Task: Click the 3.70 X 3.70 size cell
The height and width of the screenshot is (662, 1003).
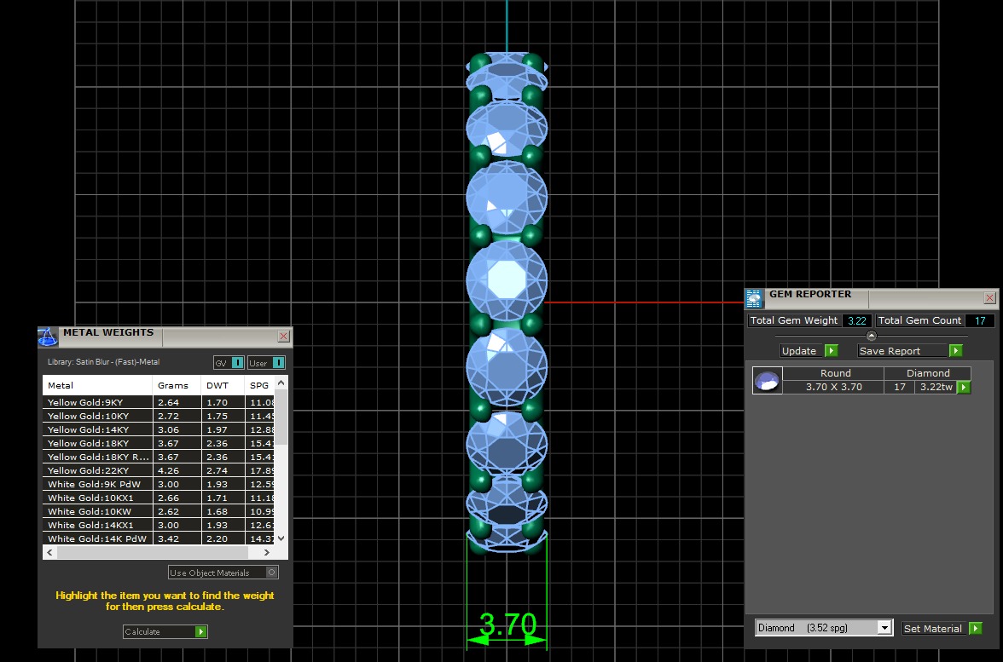Action: click(x=834, y=387)
